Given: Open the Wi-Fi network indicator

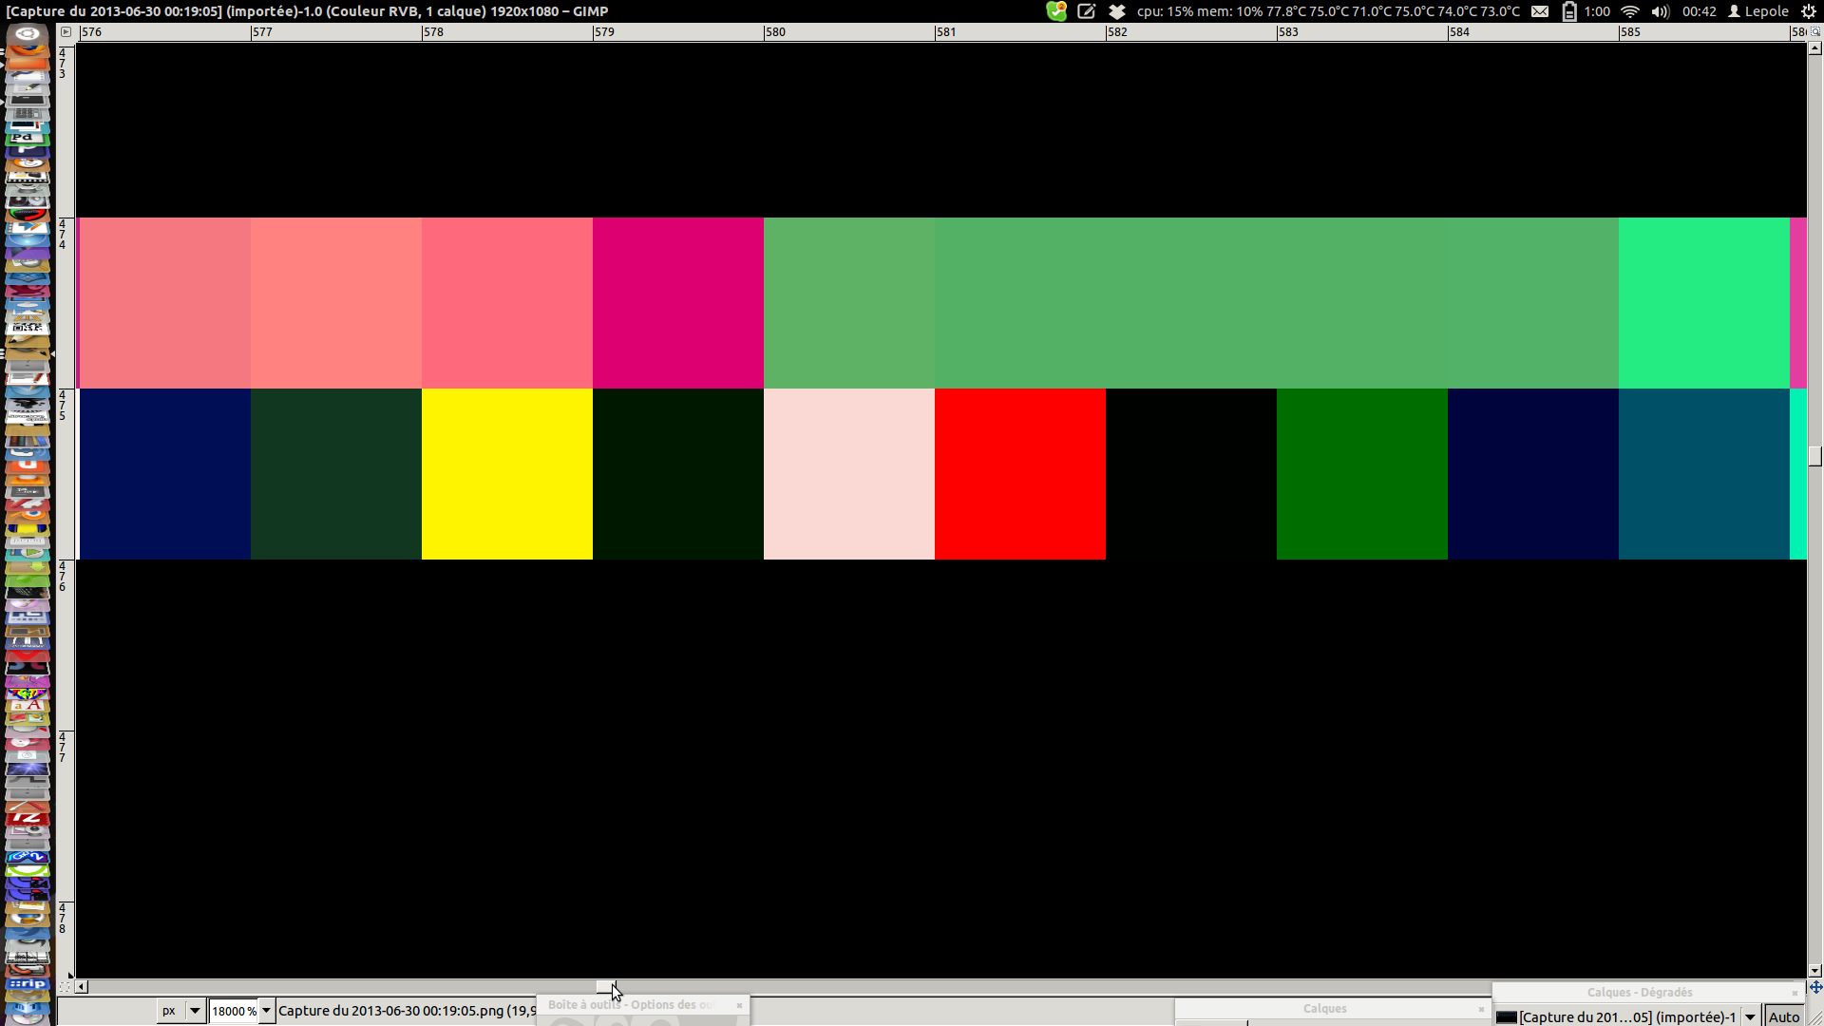Looking at the screenshot, I should click(1630, 11).
